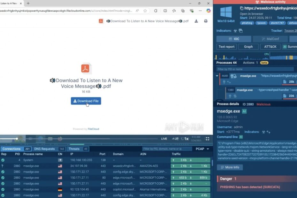Focus the Filter by PID, domain, name field
This screenshot has height=198, width=297.
pos(167,149)
